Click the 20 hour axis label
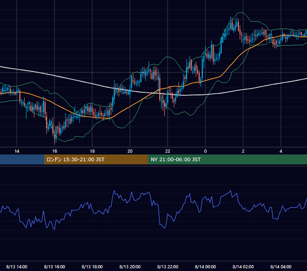 click(x=130, y=151)
